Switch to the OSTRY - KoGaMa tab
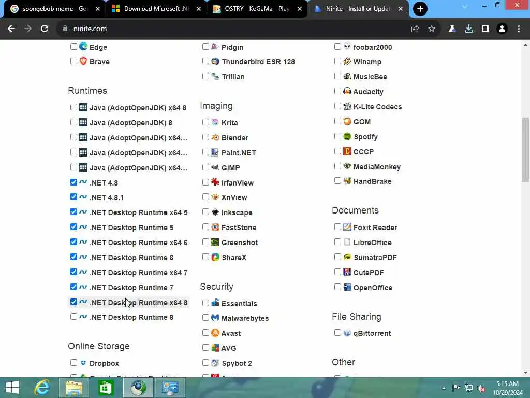 [x=257, y=9]
